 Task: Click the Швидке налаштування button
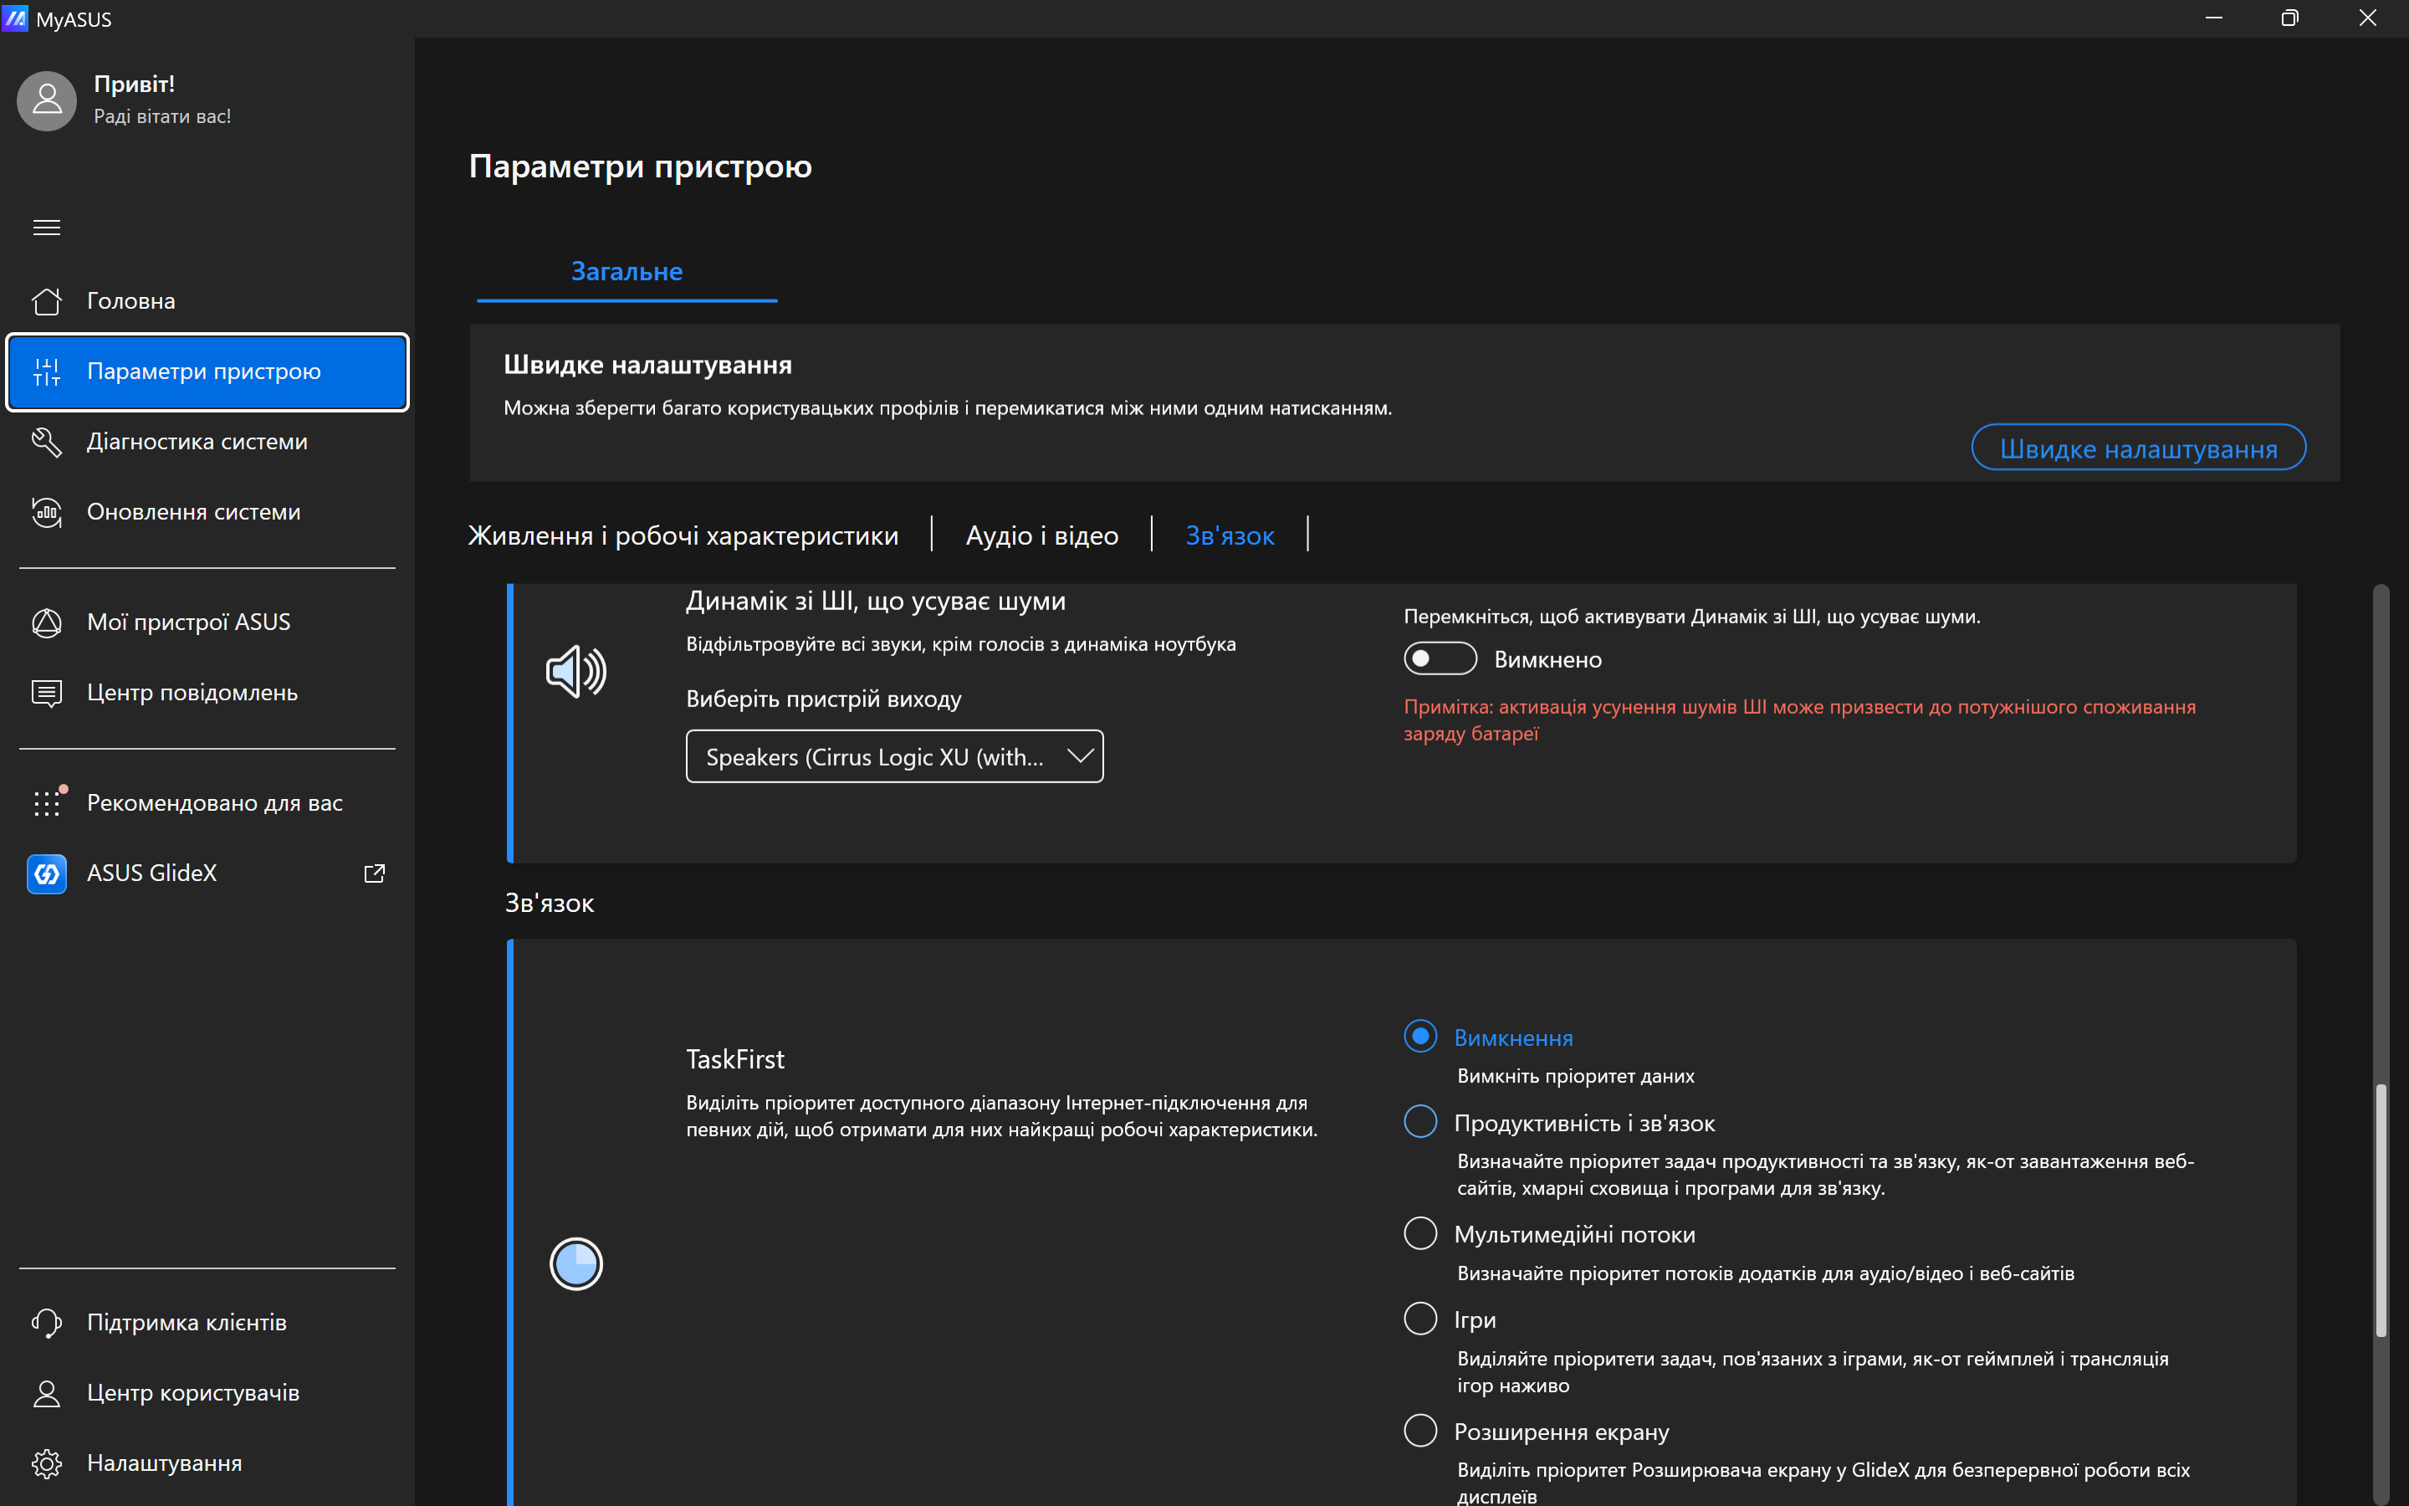pos(2138,448)
